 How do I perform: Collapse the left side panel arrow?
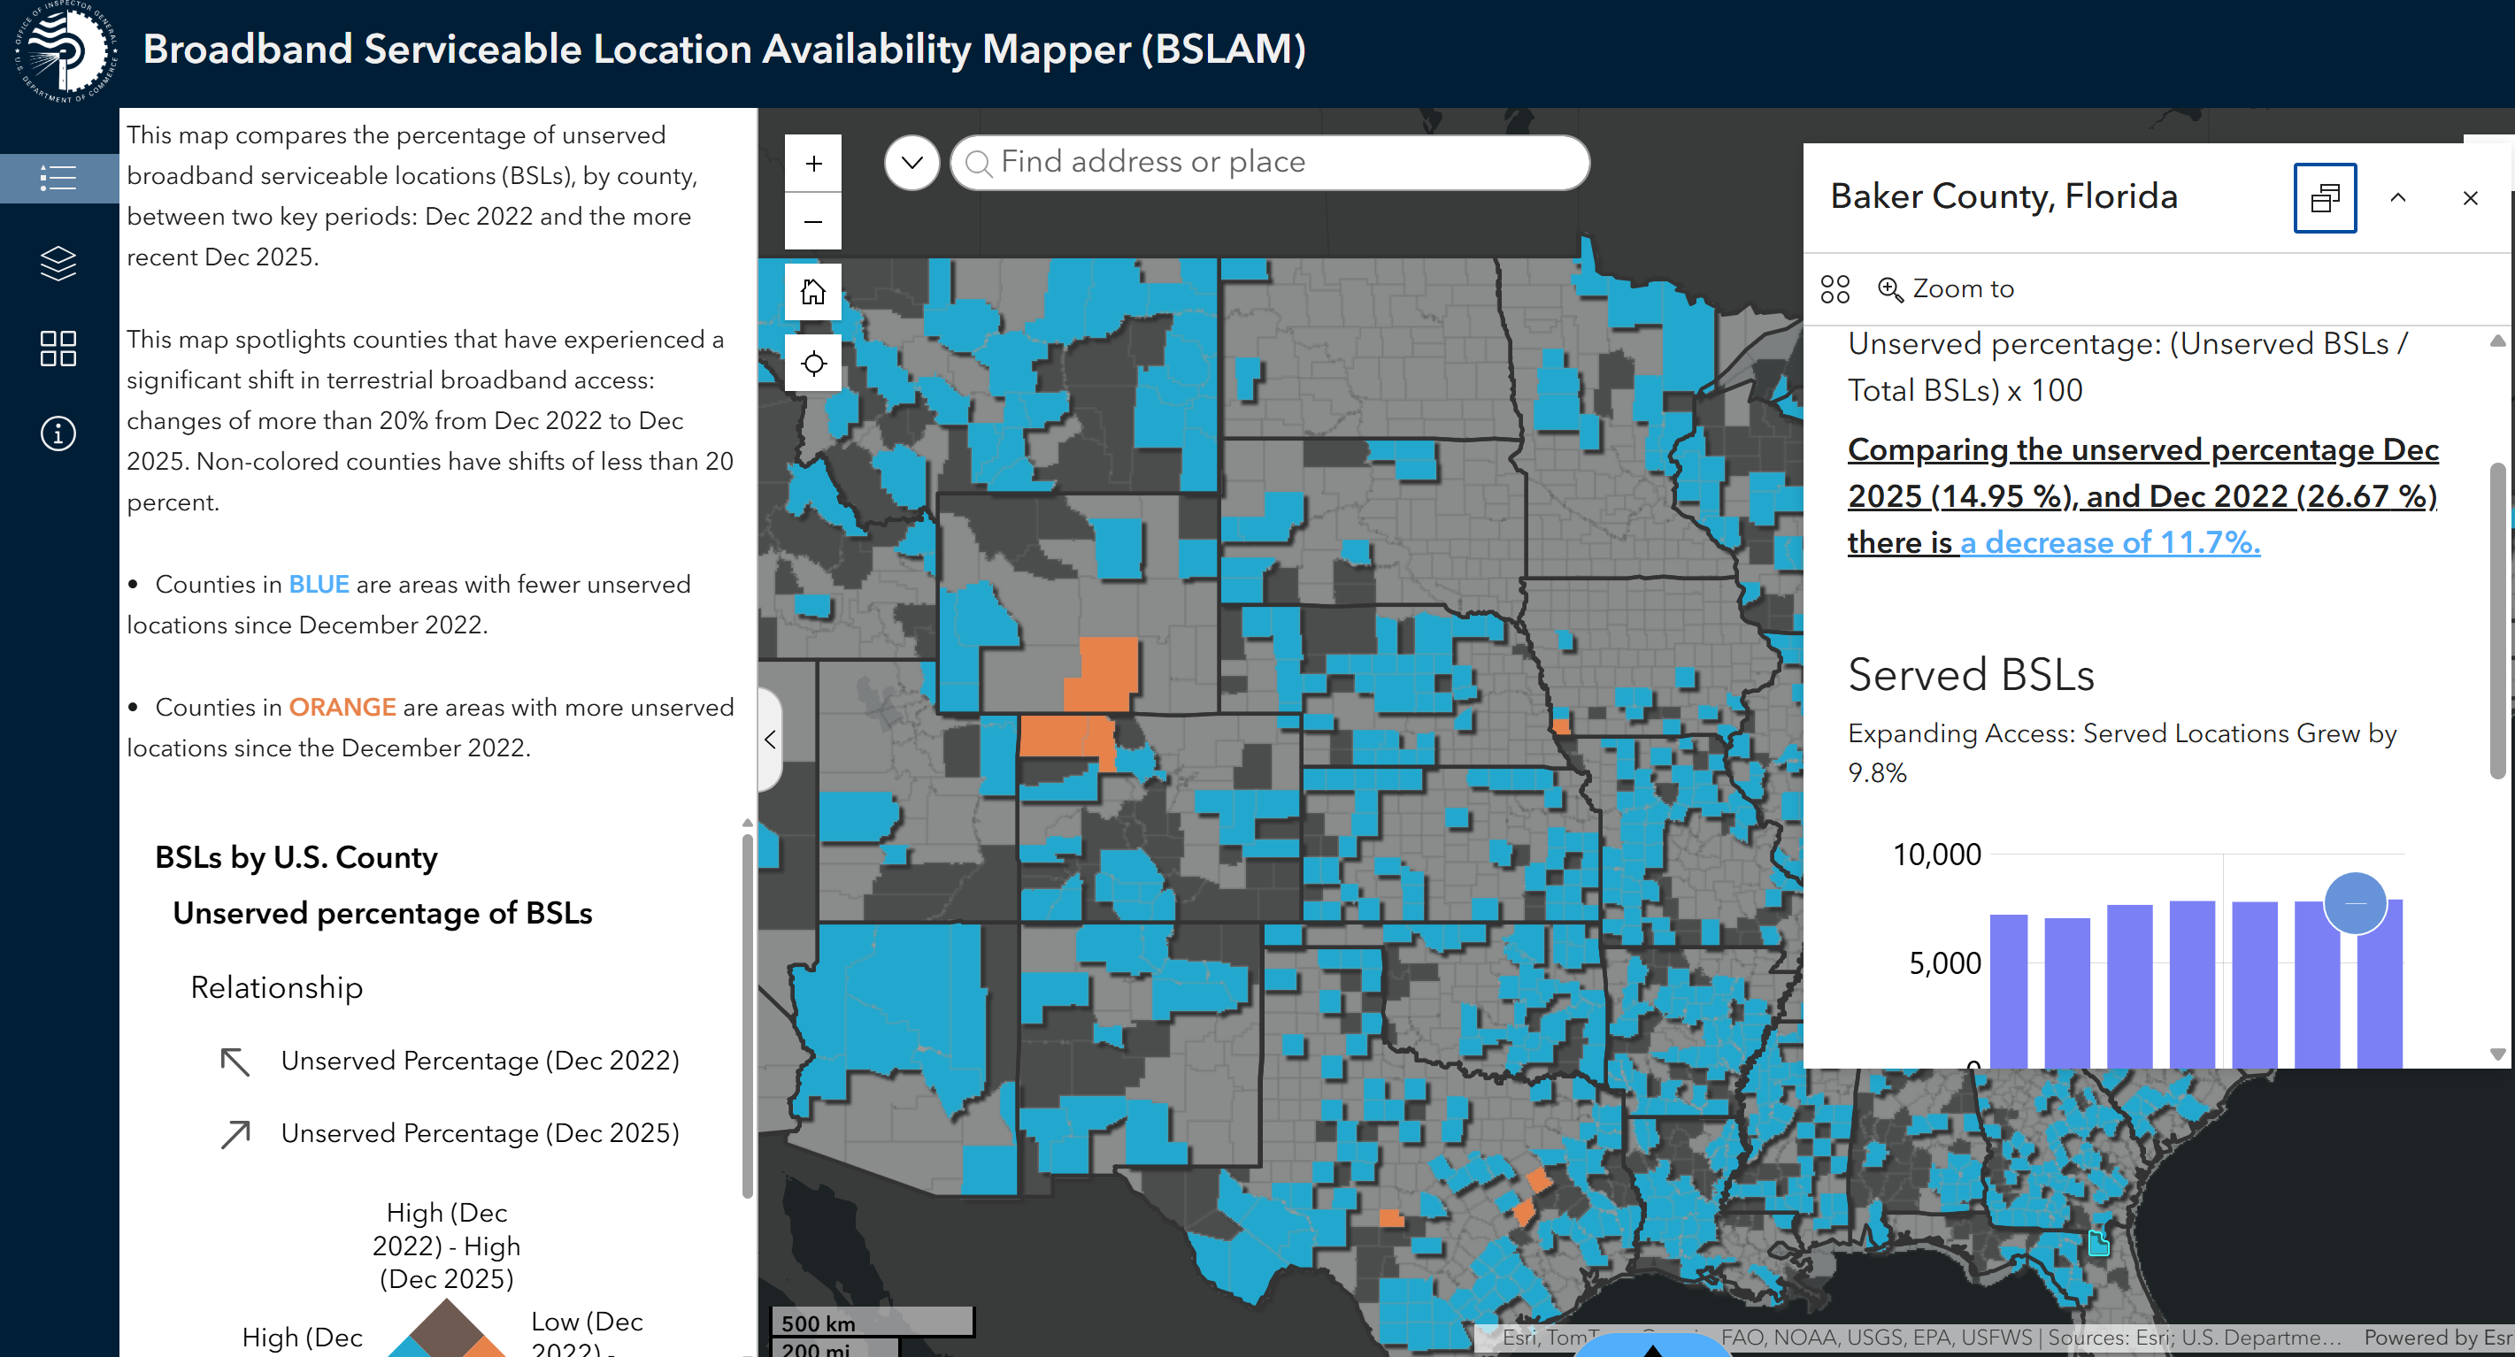pyautogui.click(x=770, y=739)
